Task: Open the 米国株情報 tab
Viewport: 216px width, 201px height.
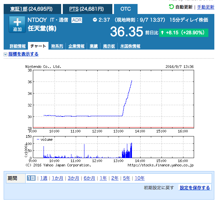Action: pyautogui.click(x=130, y=46)
